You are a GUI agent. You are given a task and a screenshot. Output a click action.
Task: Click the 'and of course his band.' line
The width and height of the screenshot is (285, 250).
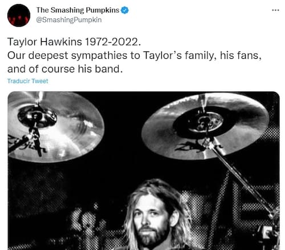tap(65, 69)
